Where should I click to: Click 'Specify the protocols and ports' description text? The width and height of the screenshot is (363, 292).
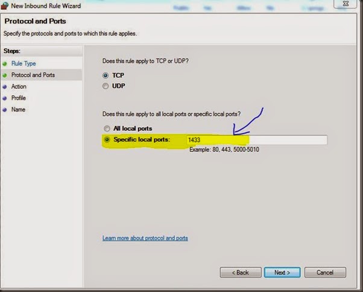(x=70, y=34)
